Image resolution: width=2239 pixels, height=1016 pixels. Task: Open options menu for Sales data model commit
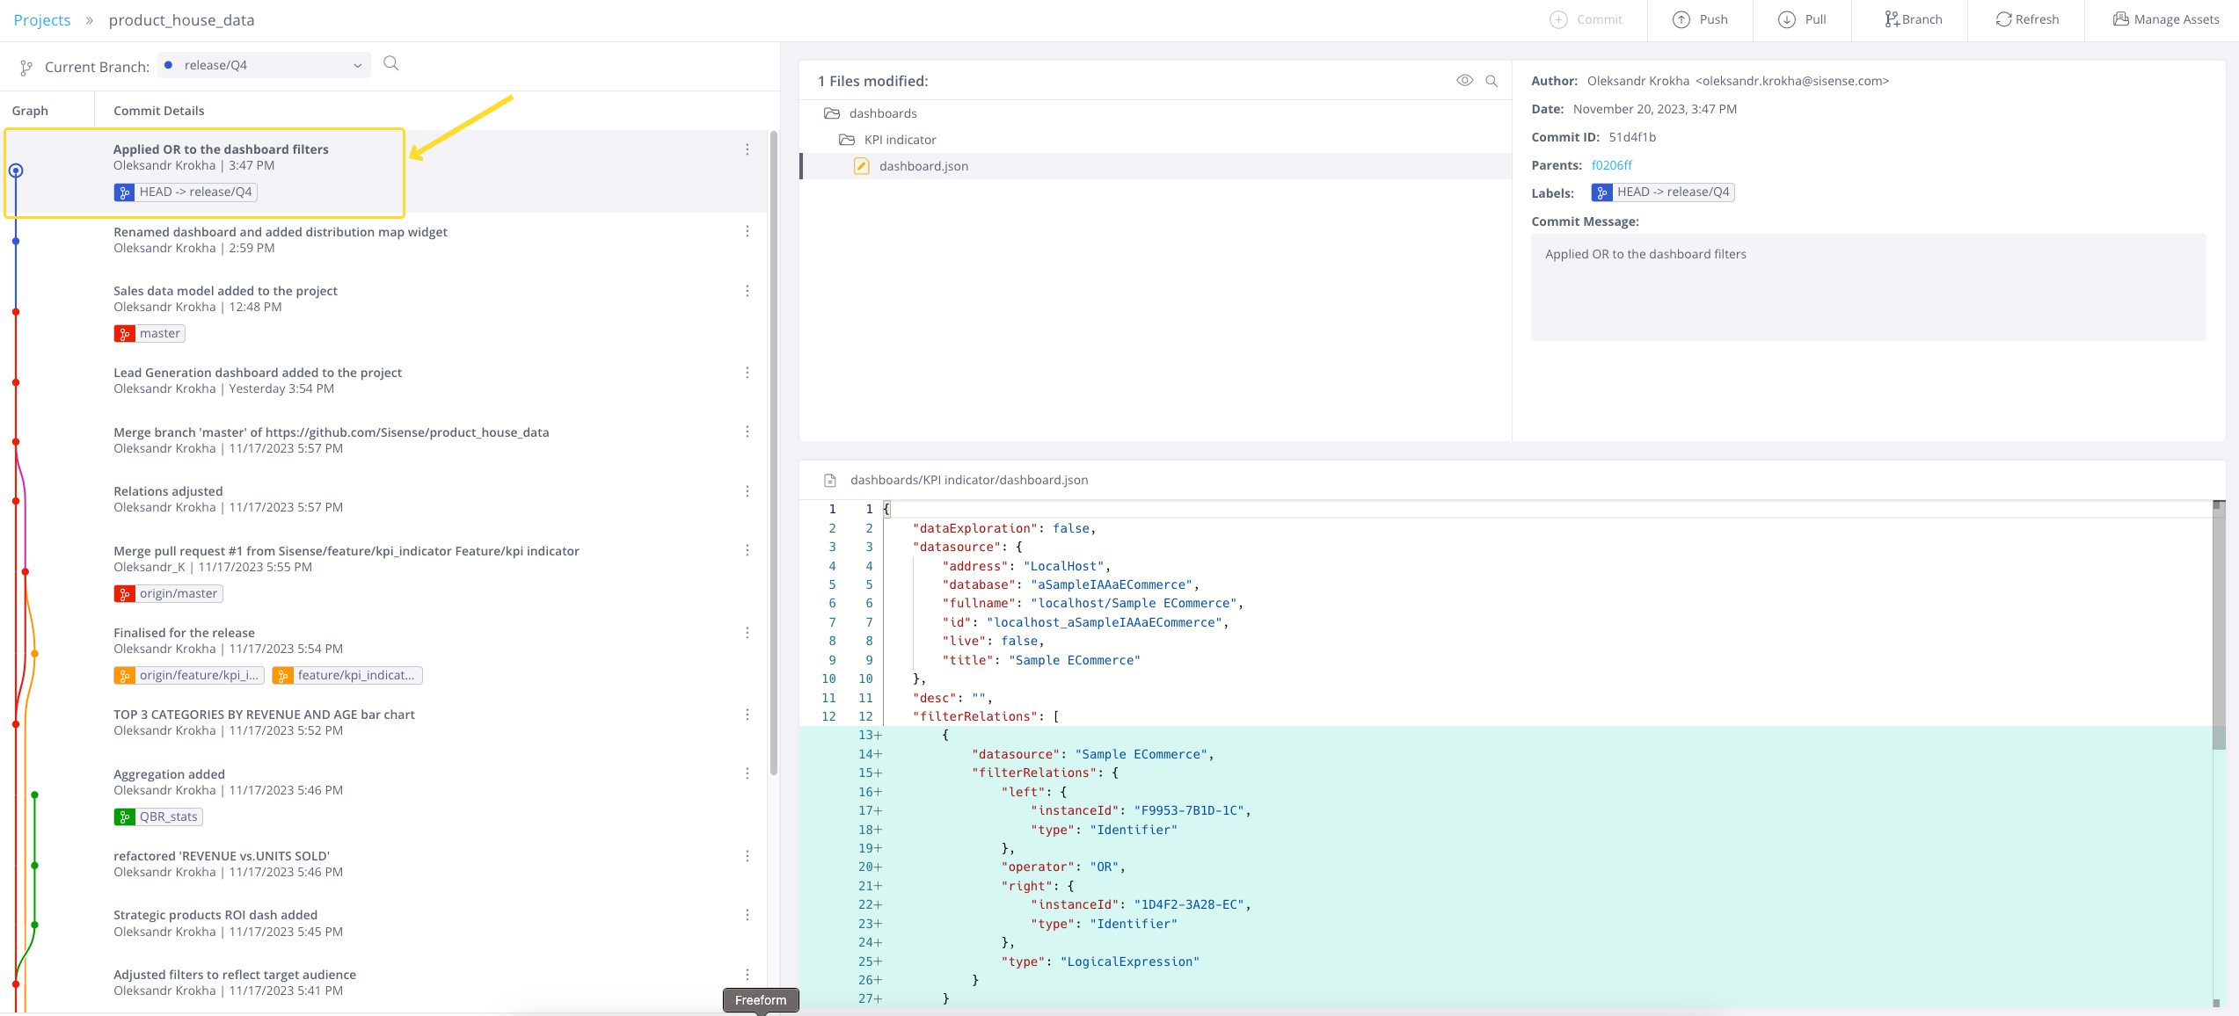[x=748, y=291]
